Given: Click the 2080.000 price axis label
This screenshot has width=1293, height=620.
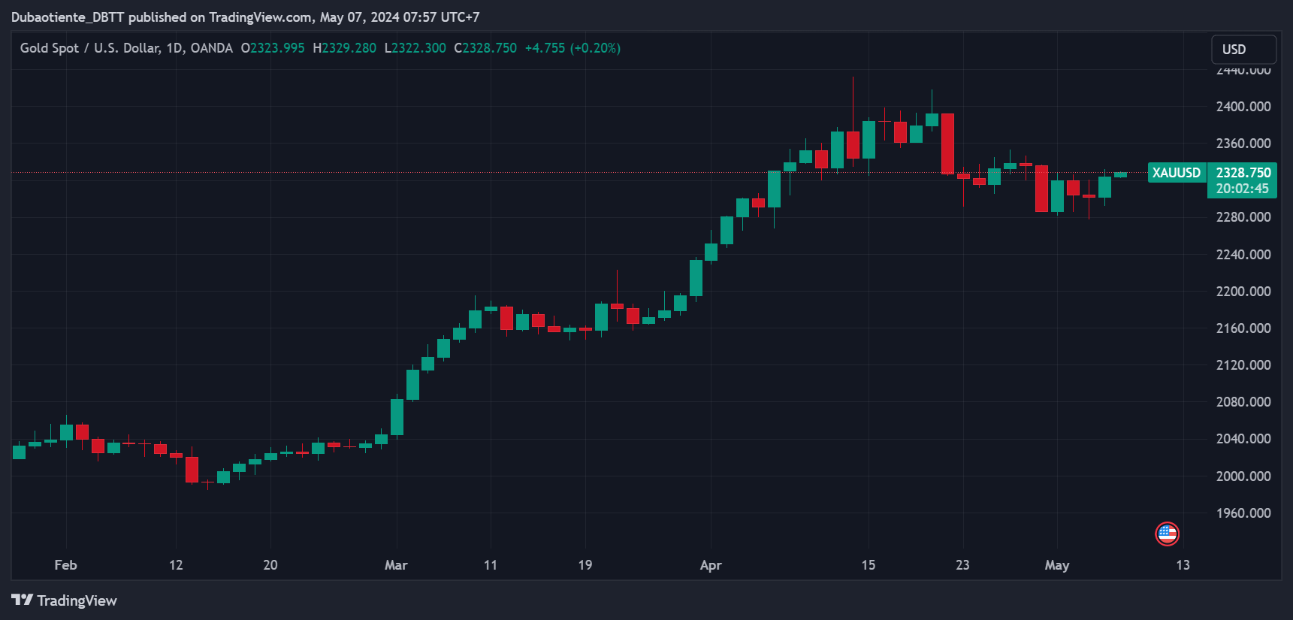Looking at the screenshot, I should 1243,402.
